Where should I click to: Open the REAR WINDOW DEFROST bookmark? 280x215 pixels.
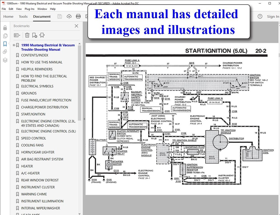[x=40, y=180]
